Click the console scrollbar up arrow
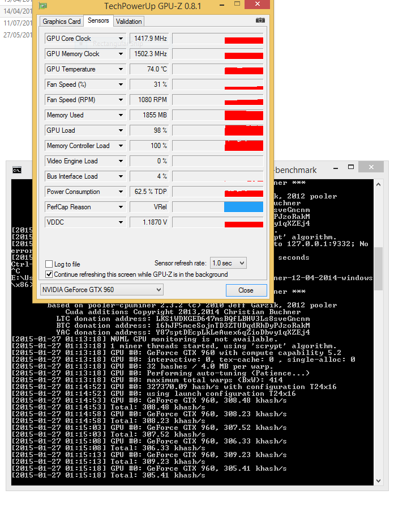Viewport: 407px width, 507px height. click(x=378, y=184)
